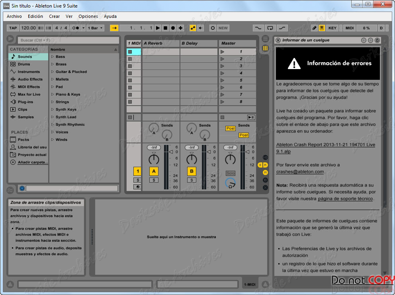Viewport: 395px width, 295px height.
Task: Activate the Punch-Out switch
Action: (282, 28)
